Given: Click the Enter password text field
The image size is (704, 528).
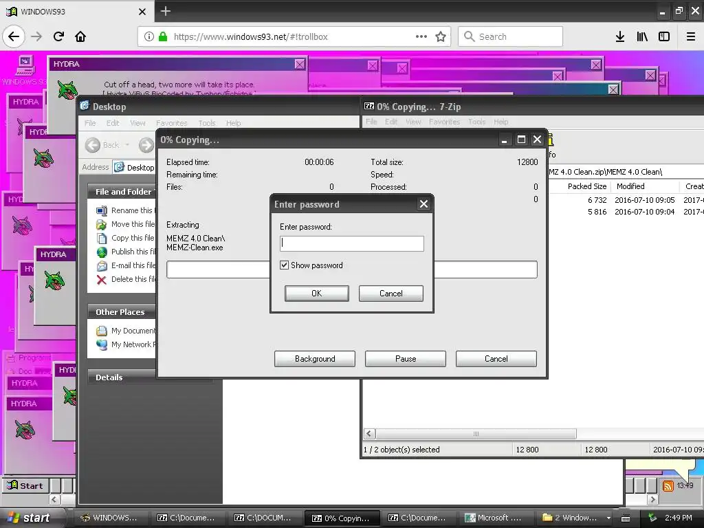Looking at the screenshot, I should pyautogui.click(x=351, y=243).
